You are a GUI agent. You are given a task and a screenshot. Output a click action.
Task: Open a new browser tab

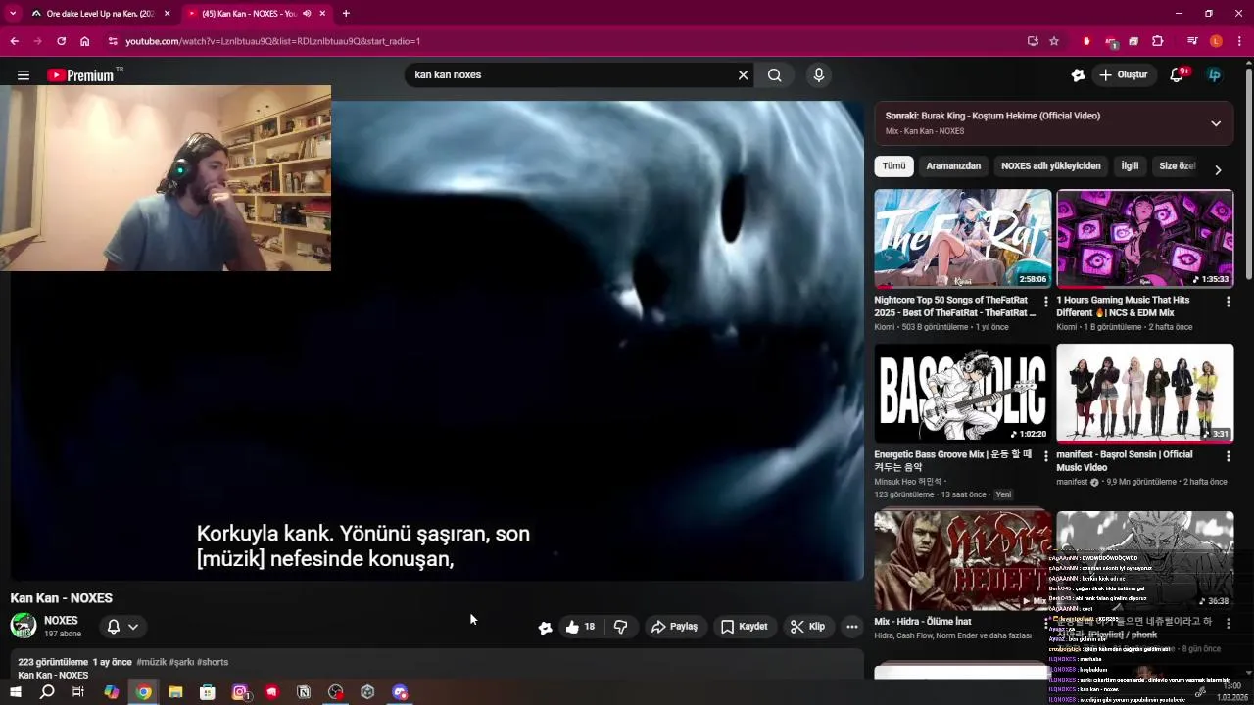346,14
